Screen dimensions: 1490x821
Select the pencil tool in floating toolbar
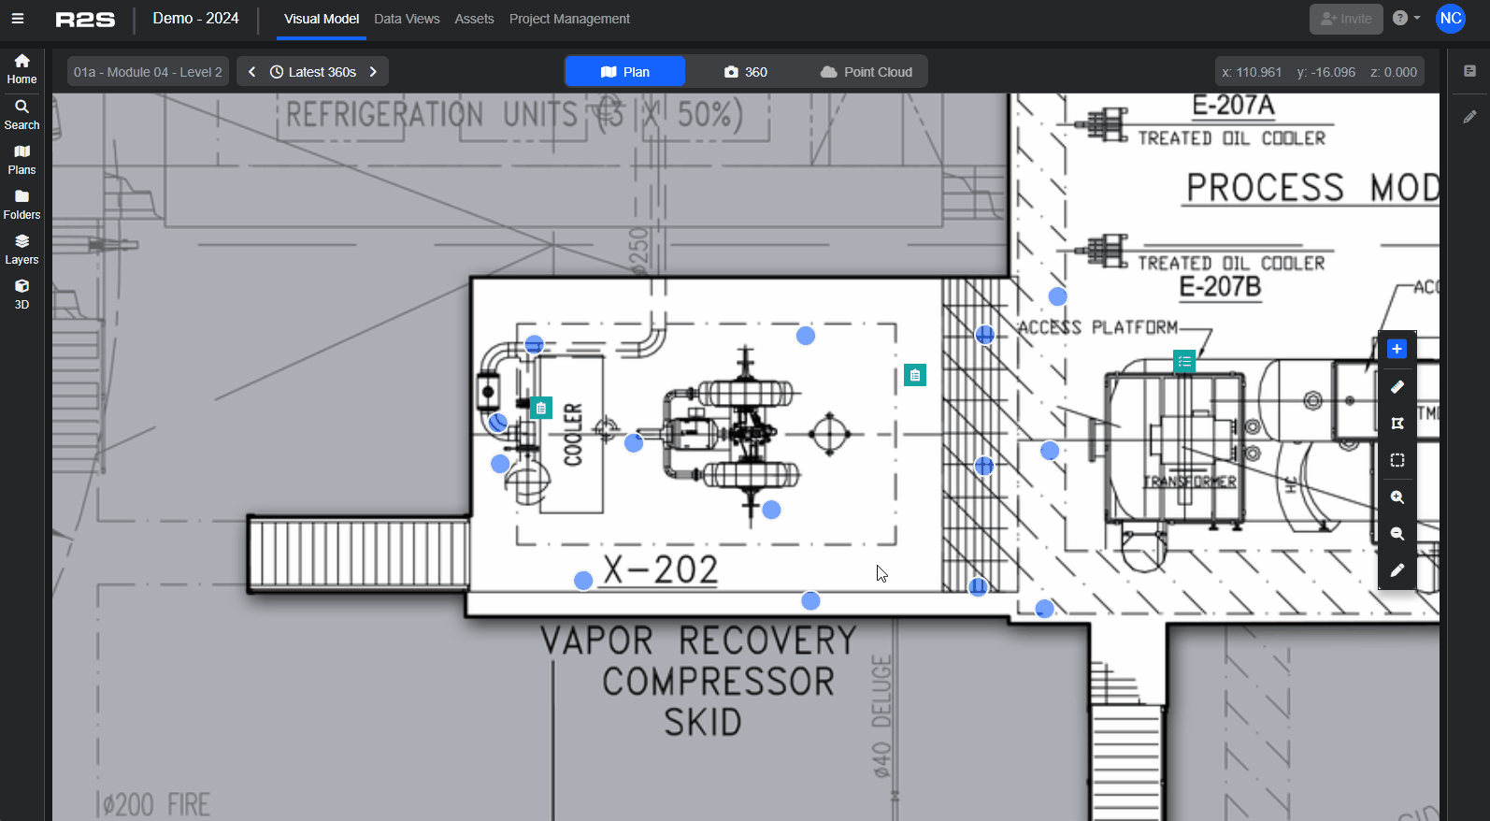(1397, 570)
